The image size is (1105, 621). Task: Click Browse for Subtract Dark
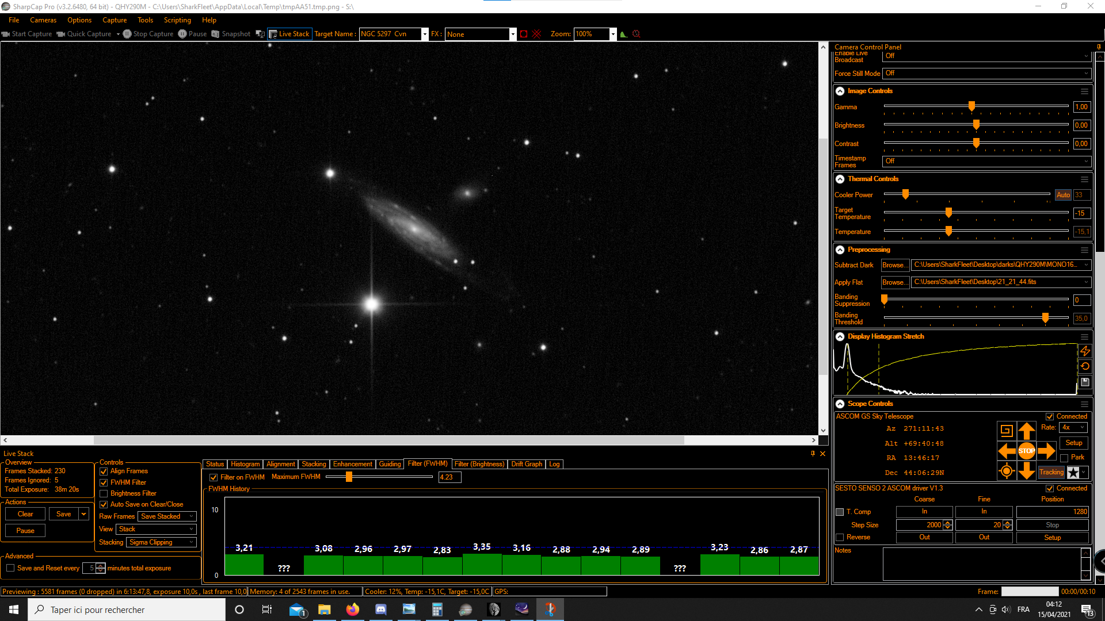coord(895,265)
